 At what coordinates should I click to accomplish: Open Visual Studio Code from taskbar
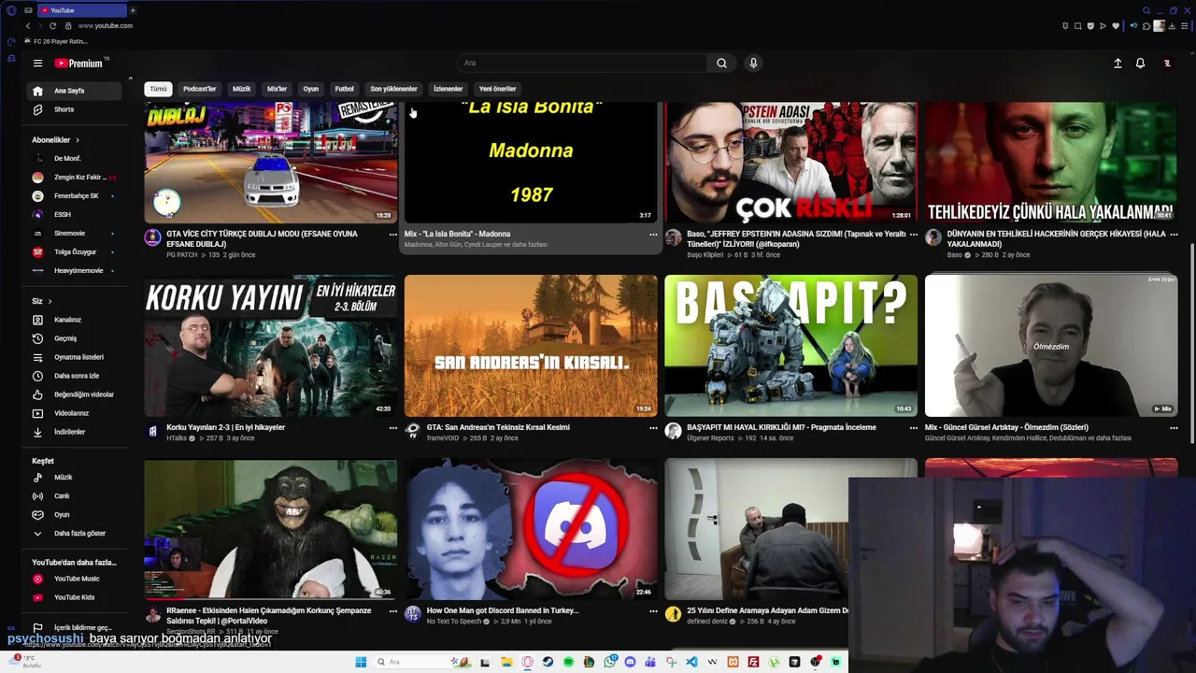[x=691, y=662]
